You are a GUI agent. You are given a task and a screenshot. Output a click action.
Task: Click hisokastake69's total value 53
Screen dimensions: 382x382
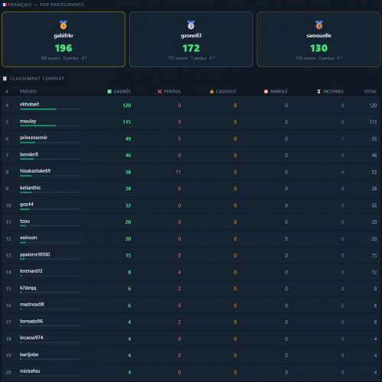(x=374, y=172)
